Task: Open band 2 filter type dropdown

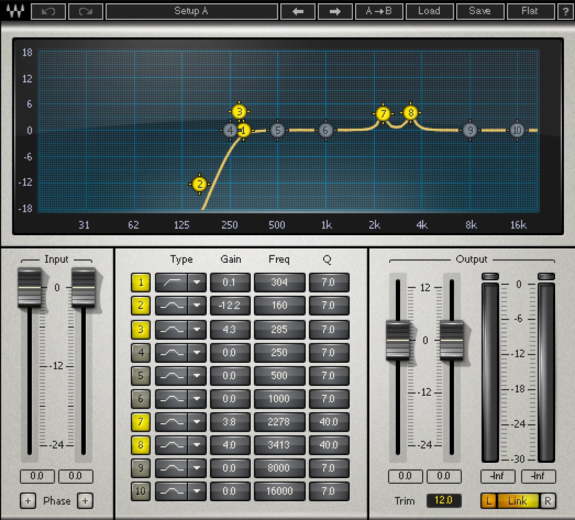Action: coord(197,306)
